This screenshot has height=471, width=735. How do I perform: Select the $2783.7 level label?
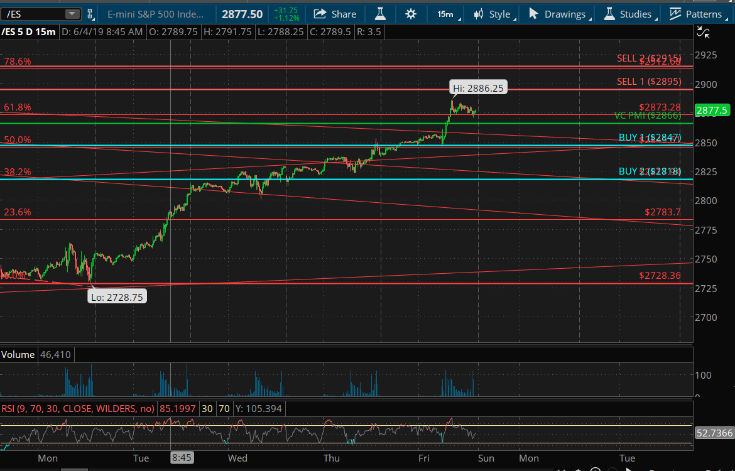662,212
